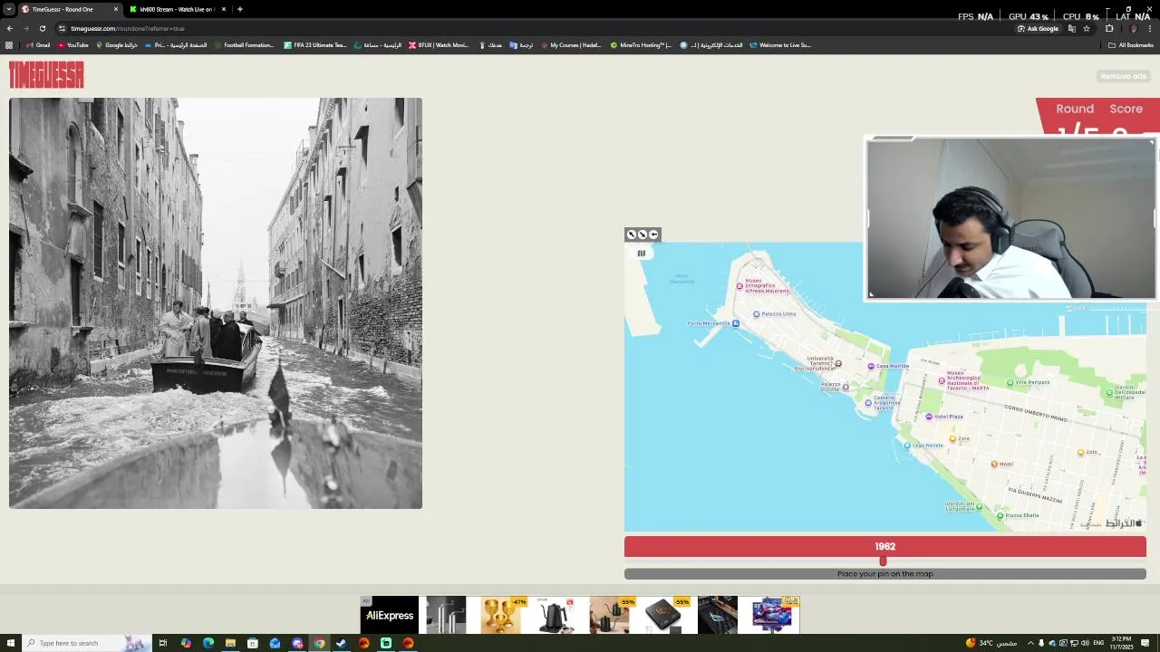Click the translate page icon

click(1072, 28)
